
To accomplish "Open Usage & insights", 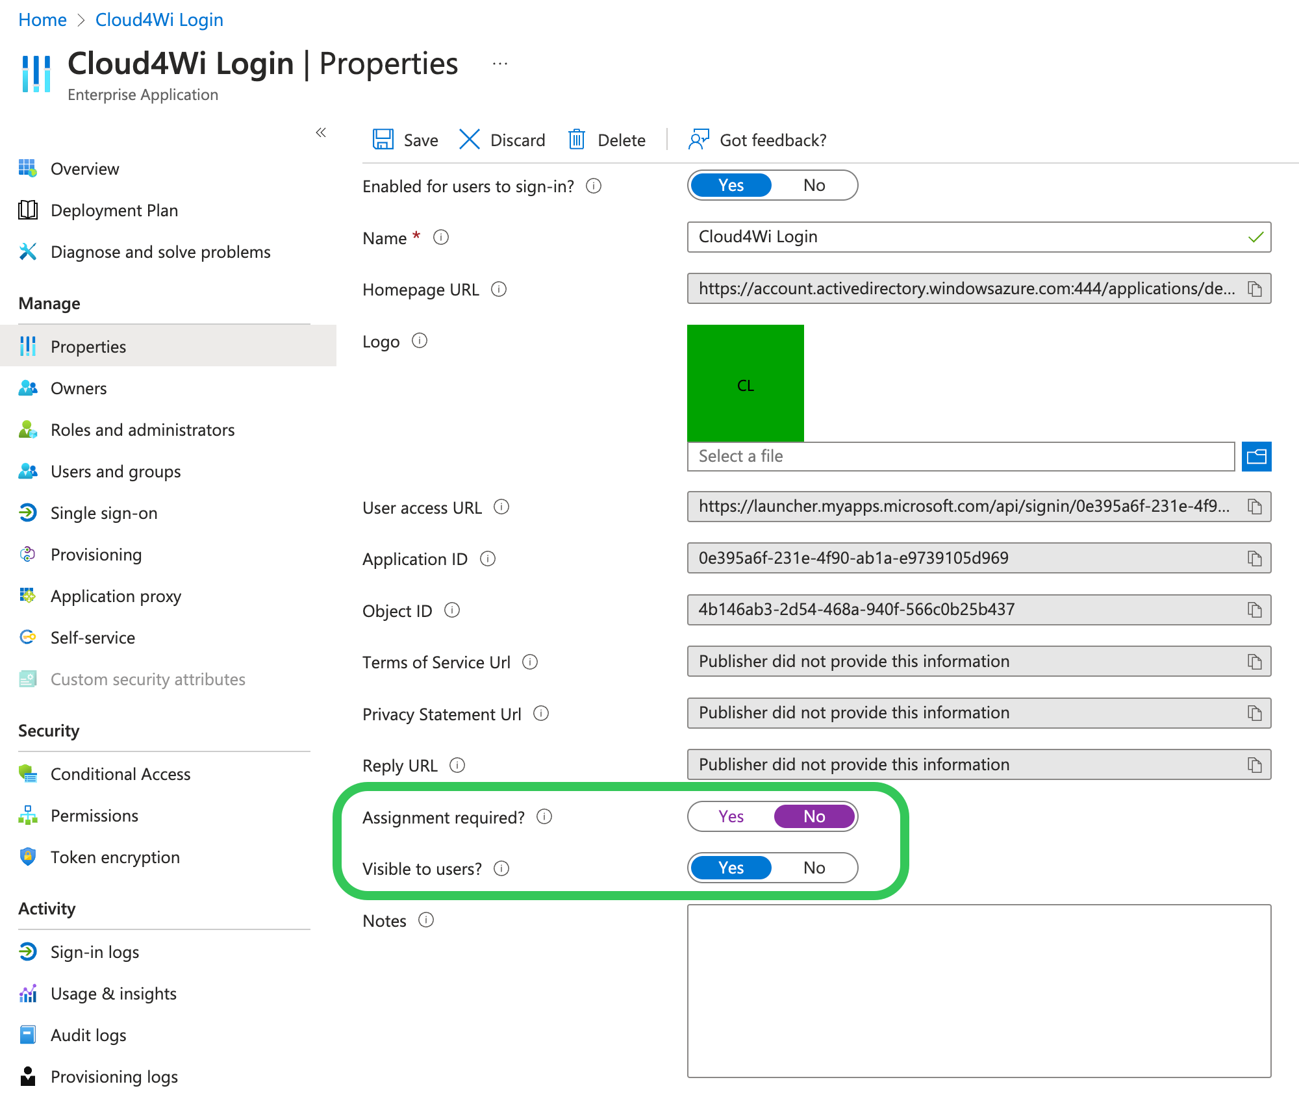I will pyautogui.click(x=168, y=994).
